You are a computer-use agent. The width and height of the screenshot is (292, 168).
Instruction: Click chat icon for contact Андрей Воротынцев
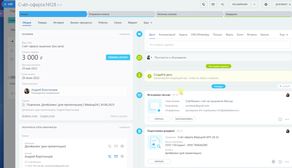[x=122, y=156]
